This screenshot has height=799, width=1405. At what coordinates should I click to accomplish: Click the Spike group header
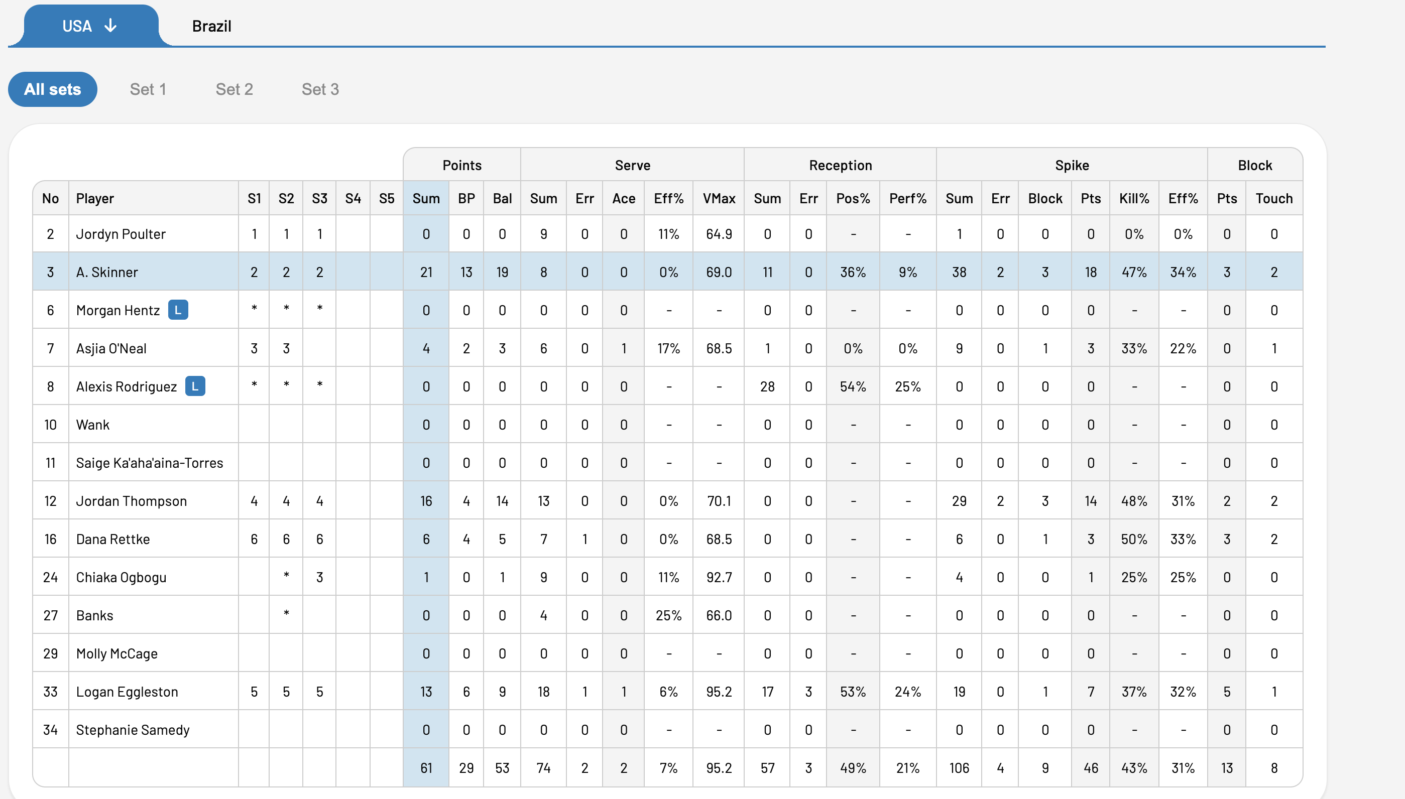coord(1072,165)
